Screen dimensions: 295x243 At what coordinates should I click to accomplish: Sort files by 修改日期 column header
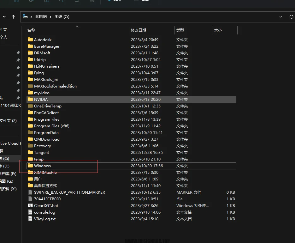click(x=139, y=30)
